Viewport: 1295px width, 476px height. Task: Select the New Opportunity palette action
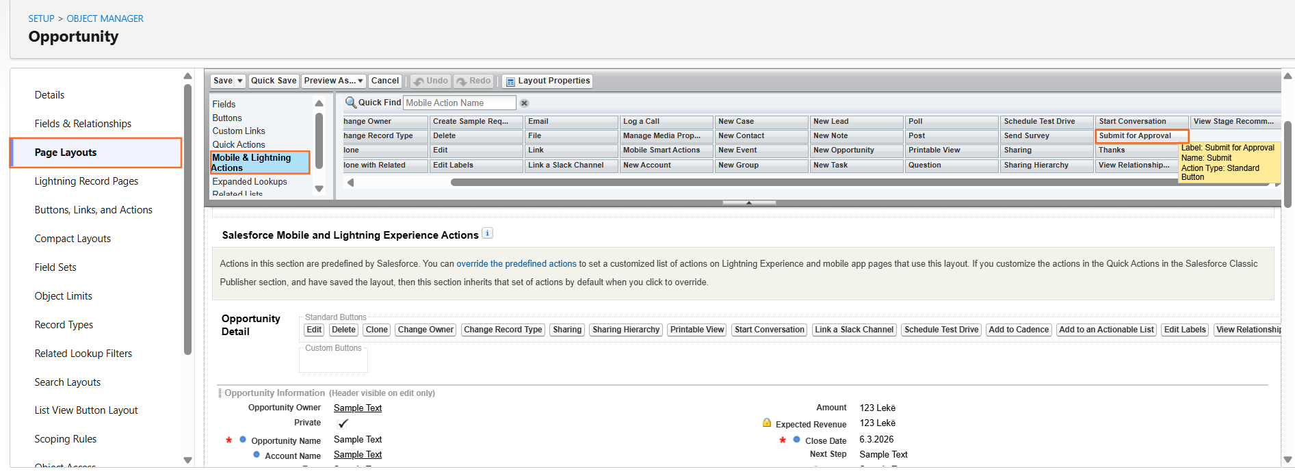coord(856,150)
